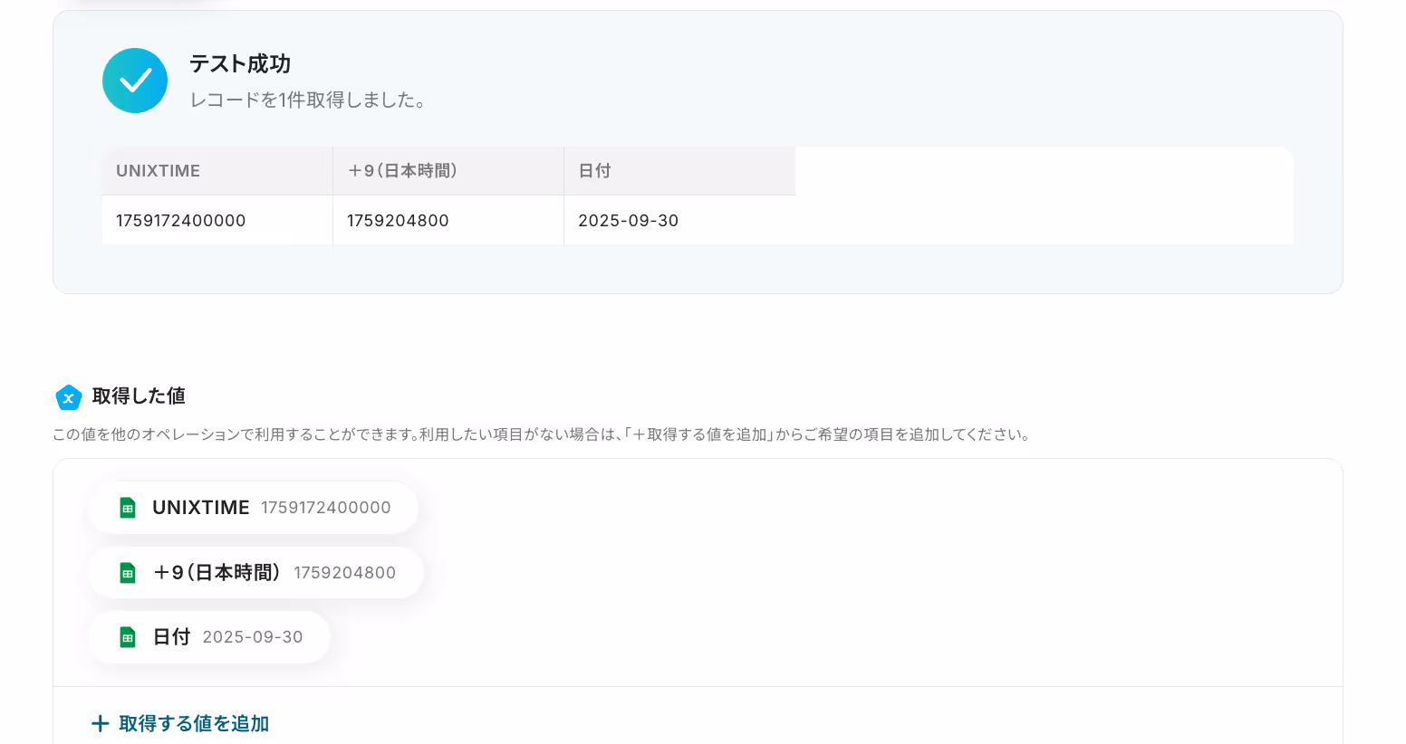Add a value via 取得する値を追加
Screen dimensions: 1406x744
(x=180, y=724)
